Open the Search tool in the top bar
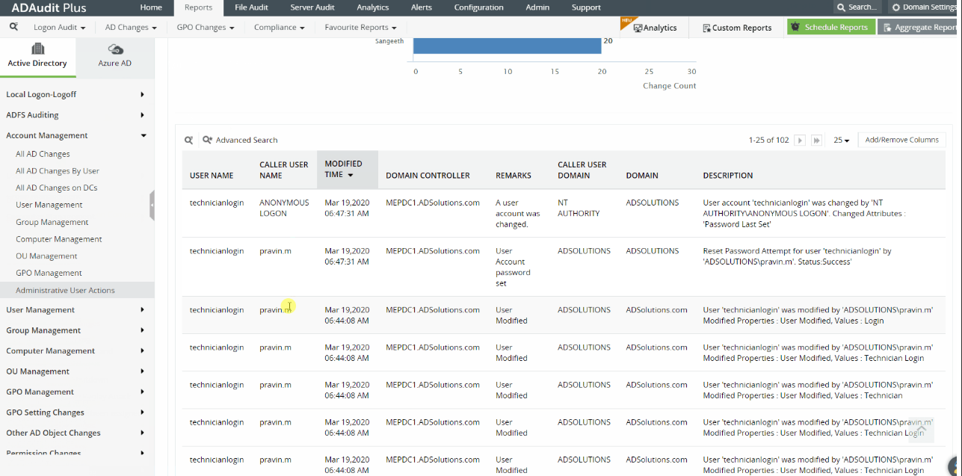 (x=856, y=7)
